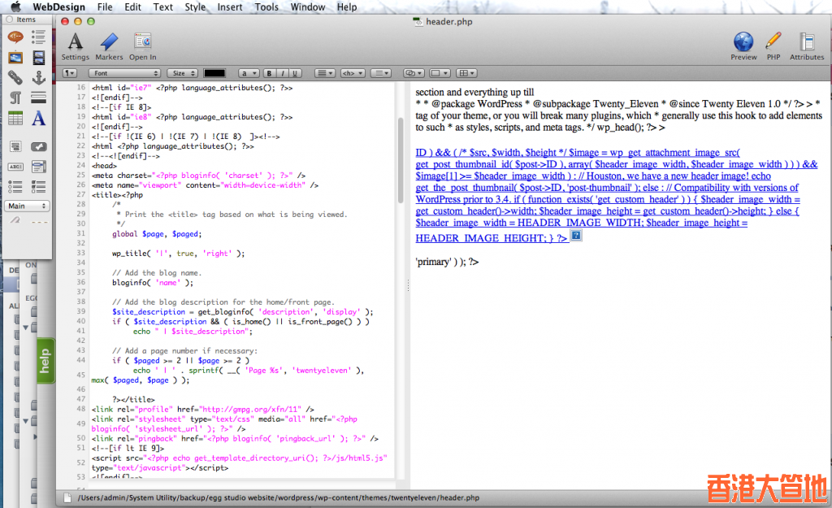
Task: Close the Items palette with its round button
Action: point(10,20)
